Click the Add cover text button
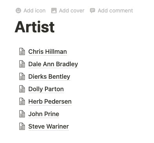The height and width of the screenshot is (143, 154). tap(72, 11)
